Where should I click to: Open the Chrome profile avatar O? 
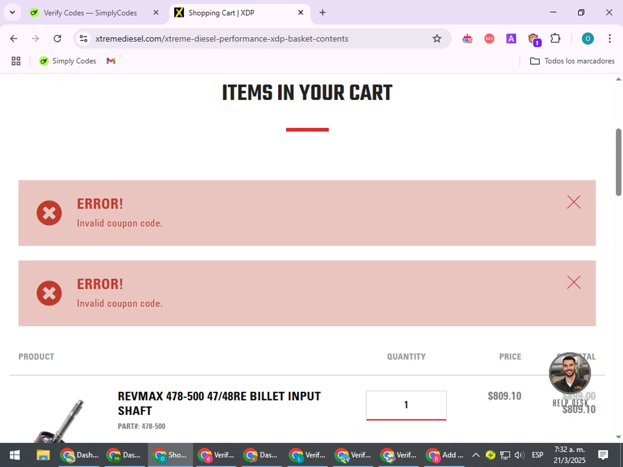click(587, 39)
